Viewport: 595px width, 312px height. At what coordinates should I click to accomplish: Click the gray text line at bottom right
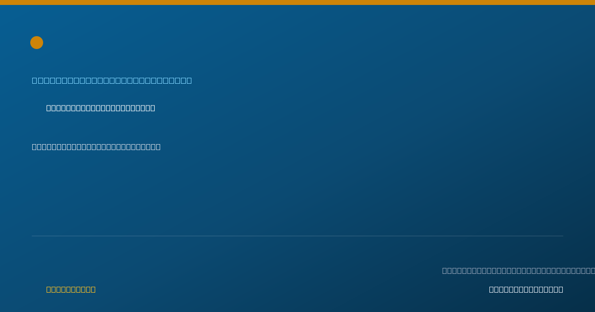(519, 270)
